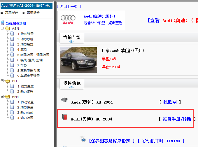This screenshot has height=147, width=198.
Task: Click the page icon for 6 暖风-通风-空调
Action: click(x=12, y=60)
